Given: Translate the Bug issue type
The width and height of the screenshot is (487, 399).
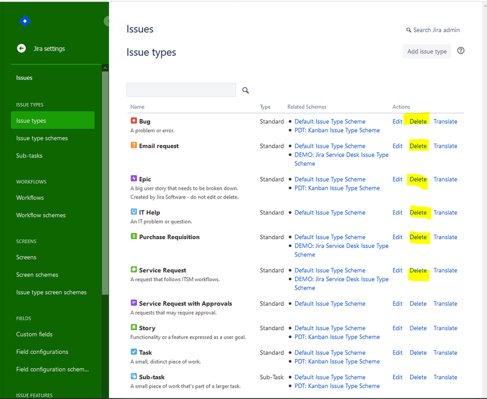Looking at the screenshot, I should point(445,121).
